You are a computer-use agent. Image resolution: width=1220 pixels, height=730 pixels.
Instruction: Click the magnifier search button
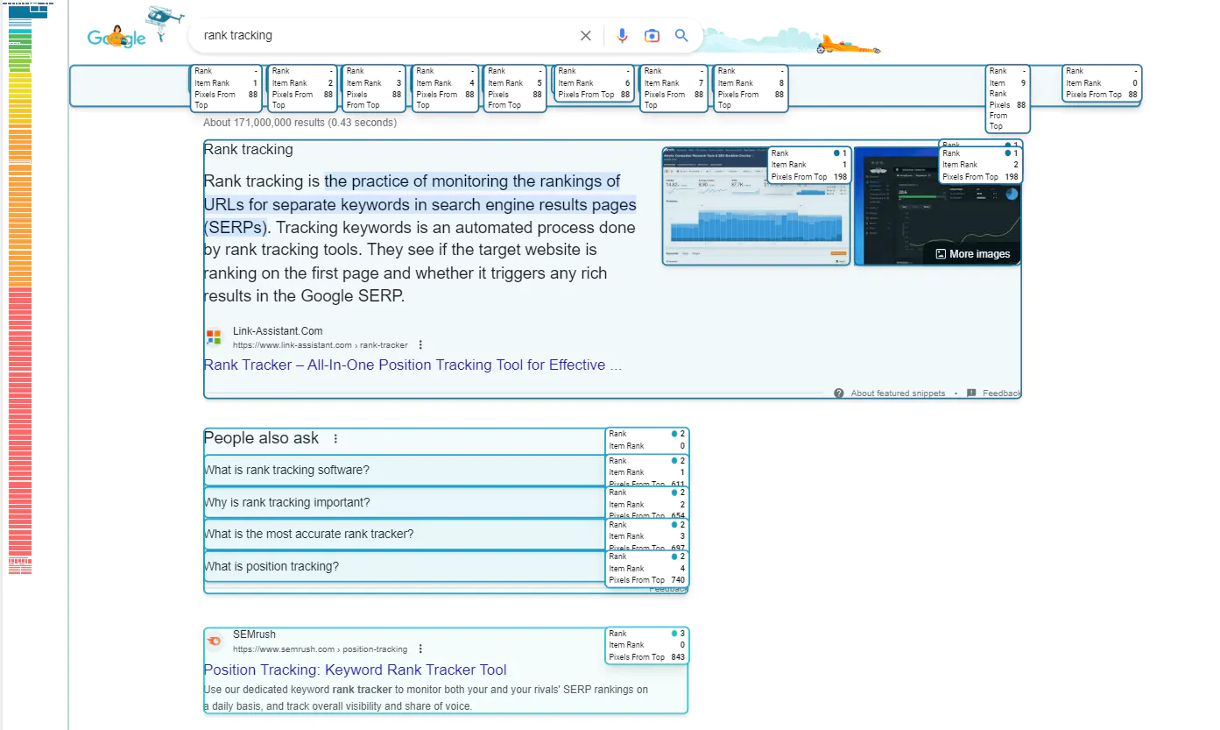coord(681,36)
